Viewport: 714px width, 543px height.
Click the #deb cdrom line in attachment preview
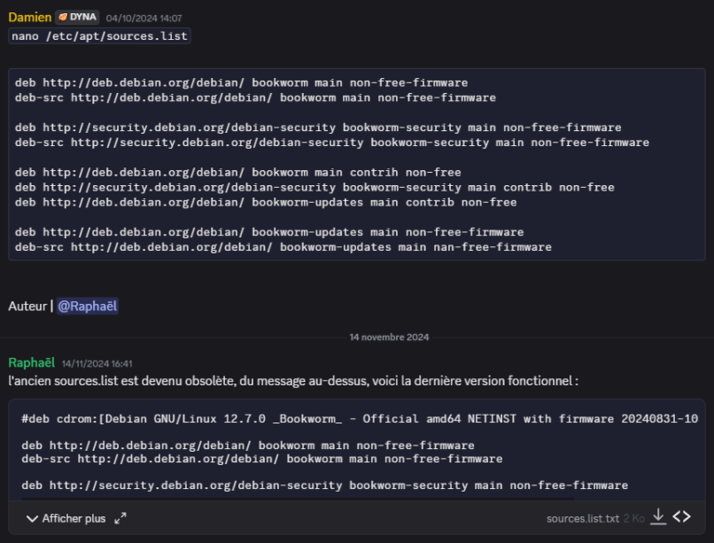click(359, 419)
